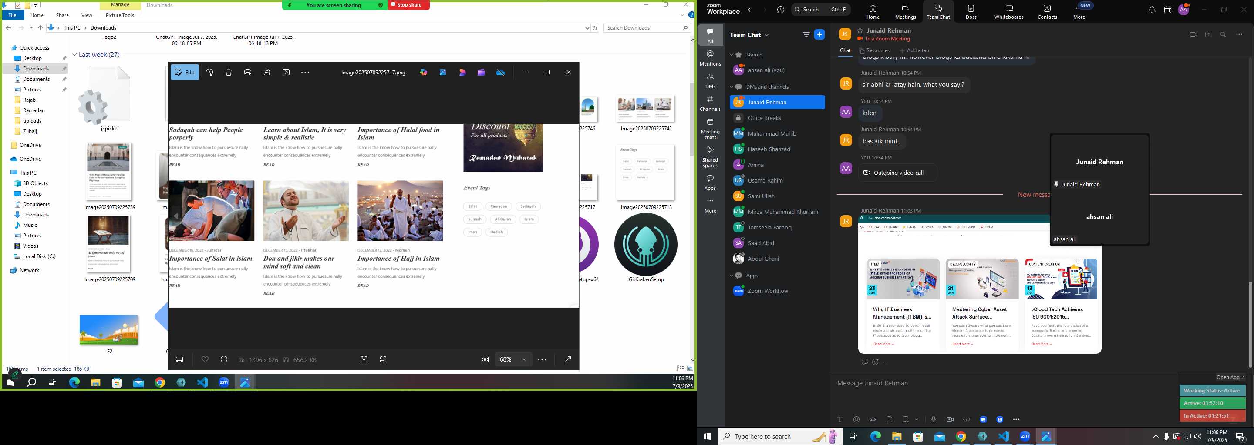
Task: Open Channels in Zoom sidebar
Action: pos(710,103)
